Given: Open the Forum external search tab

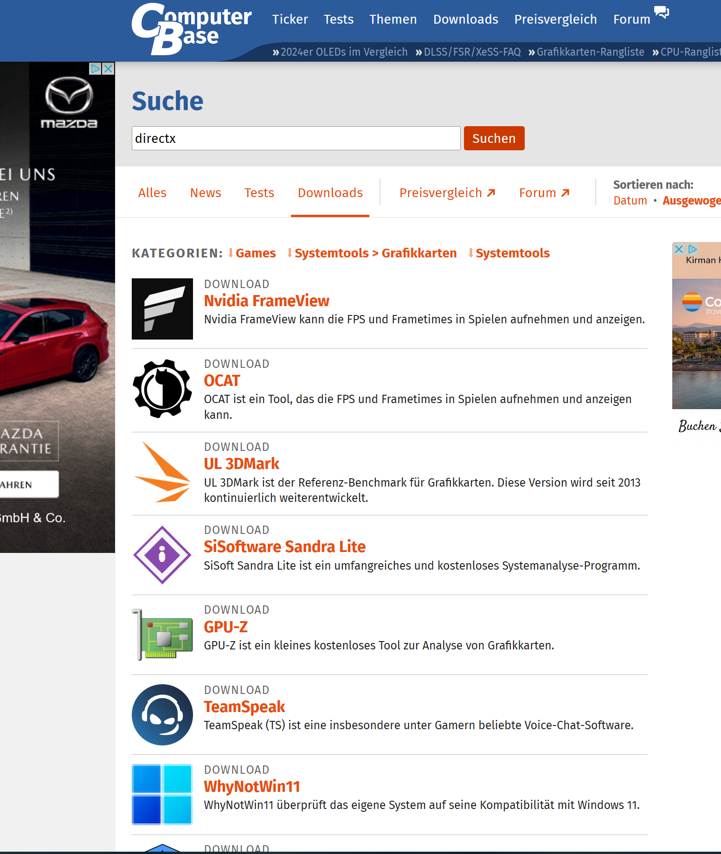Looking at the screenshot, I should pos(544,193).
